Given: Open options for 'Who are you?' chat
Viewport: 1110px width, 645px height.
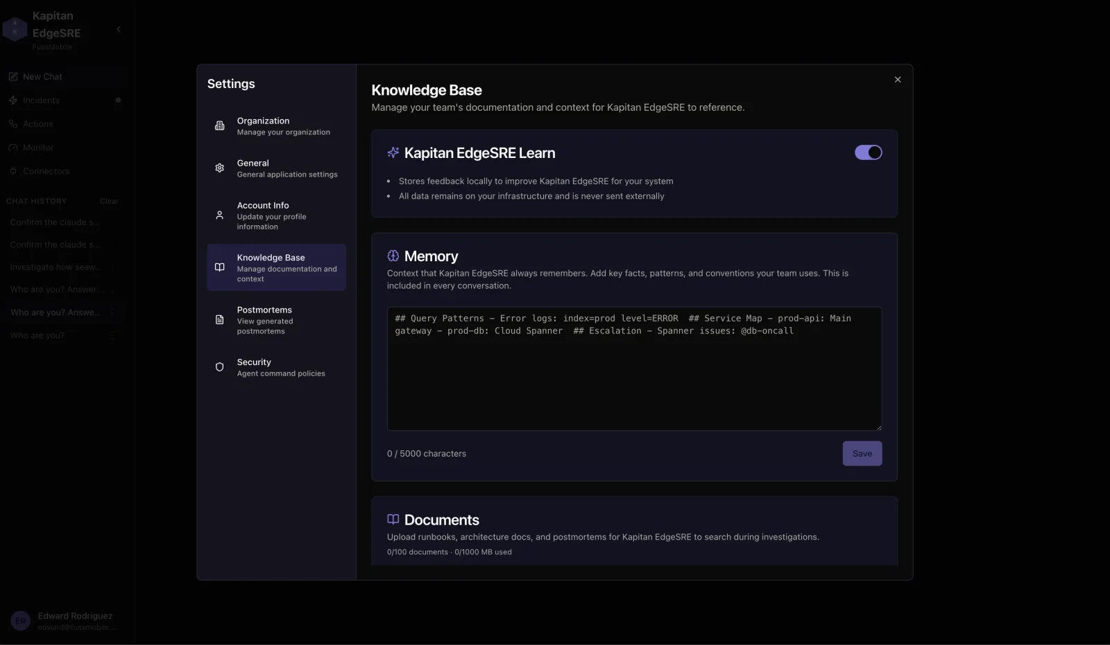Looking at the screenshot, I should pyautogui.click(x=112, y=335).
